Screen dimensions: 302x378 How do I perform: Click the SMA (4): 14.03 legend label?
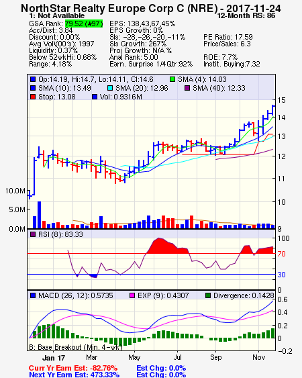(x=202, y=79)
